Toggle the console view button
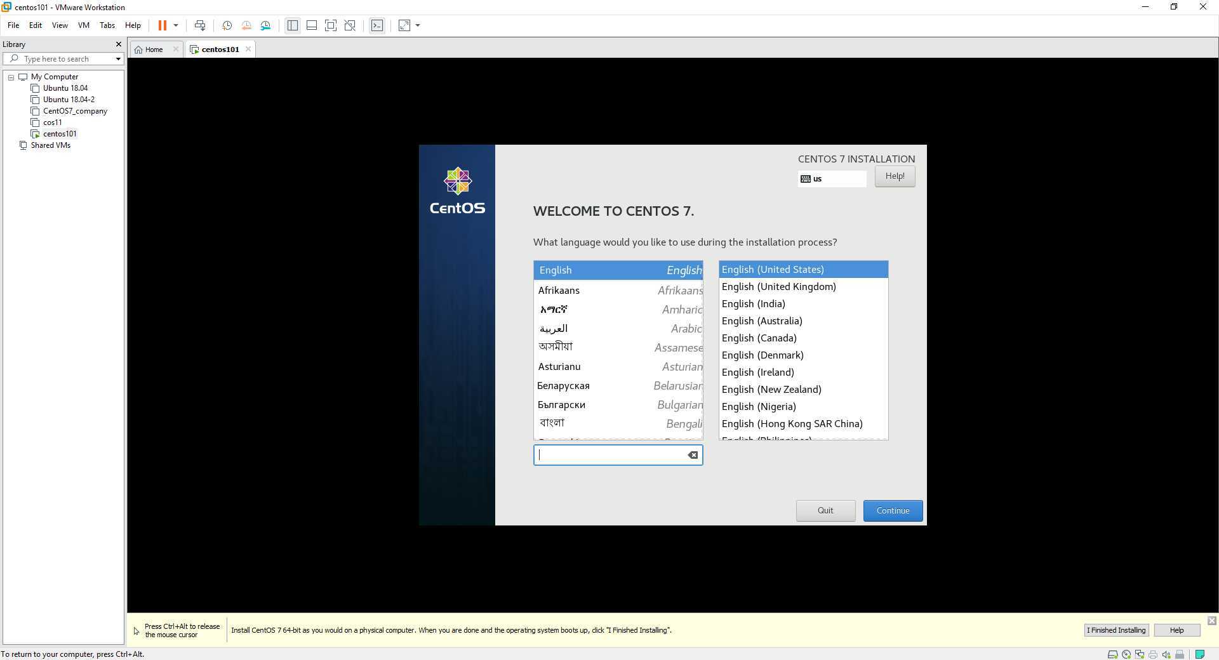The image size is (1219, 660). [377, 25]
